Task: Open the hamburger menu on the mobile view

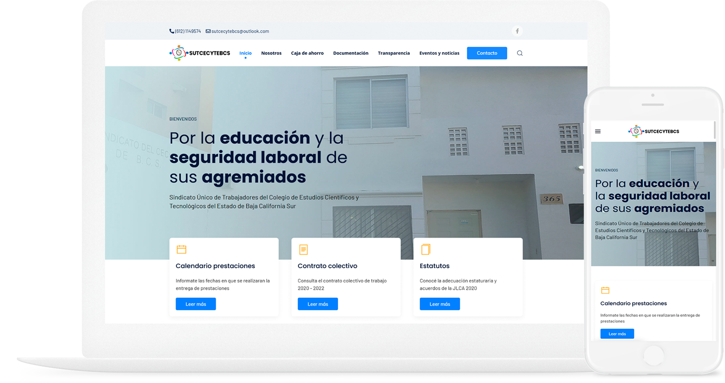Action: (x=597, y=131)
